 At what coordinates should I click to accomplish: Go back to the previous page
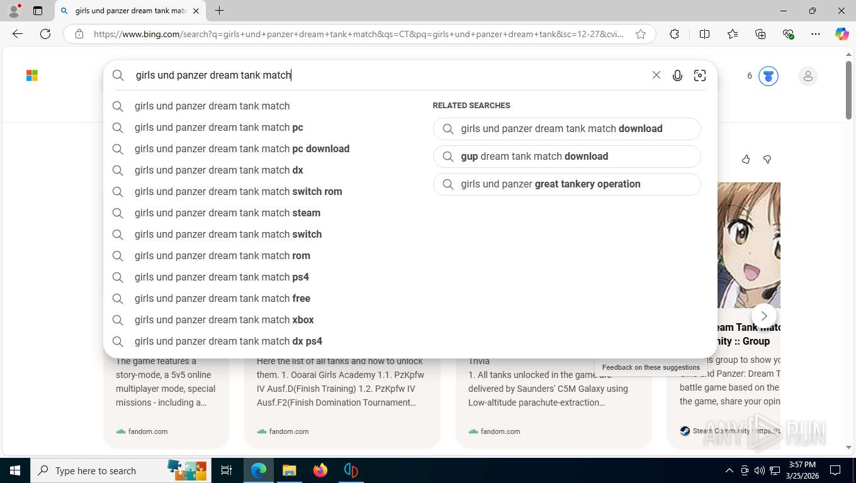point(18,34)
